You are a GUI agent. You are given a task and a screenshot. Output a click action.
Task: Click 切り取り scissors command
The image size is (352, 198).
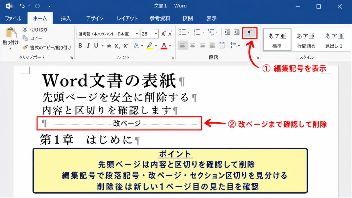click(35, 30)
